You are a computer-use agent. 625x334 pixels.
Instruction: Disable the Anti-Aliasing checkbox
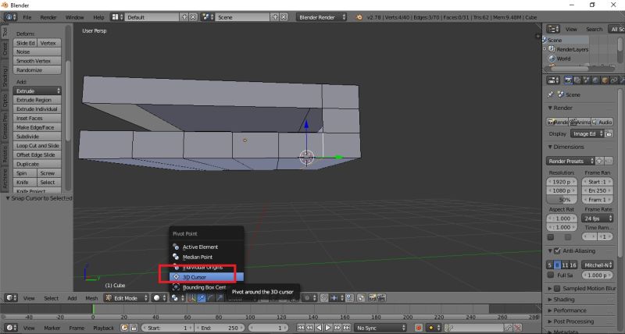pyautogui.click(x=557, y=250)
